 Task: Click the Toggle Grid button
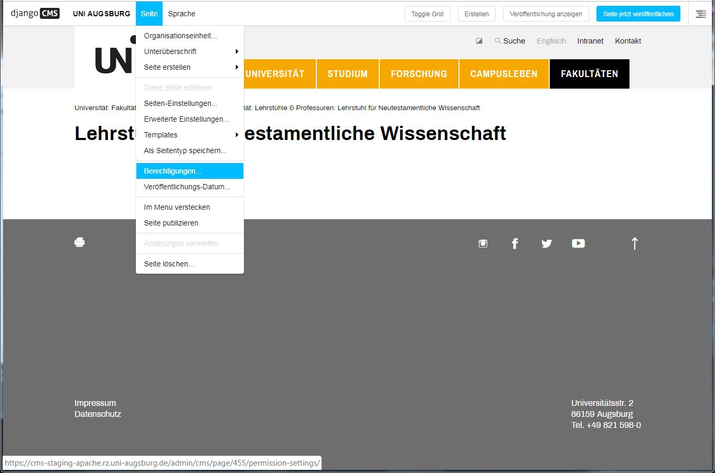pyautogui.click(x=428, y=14)
